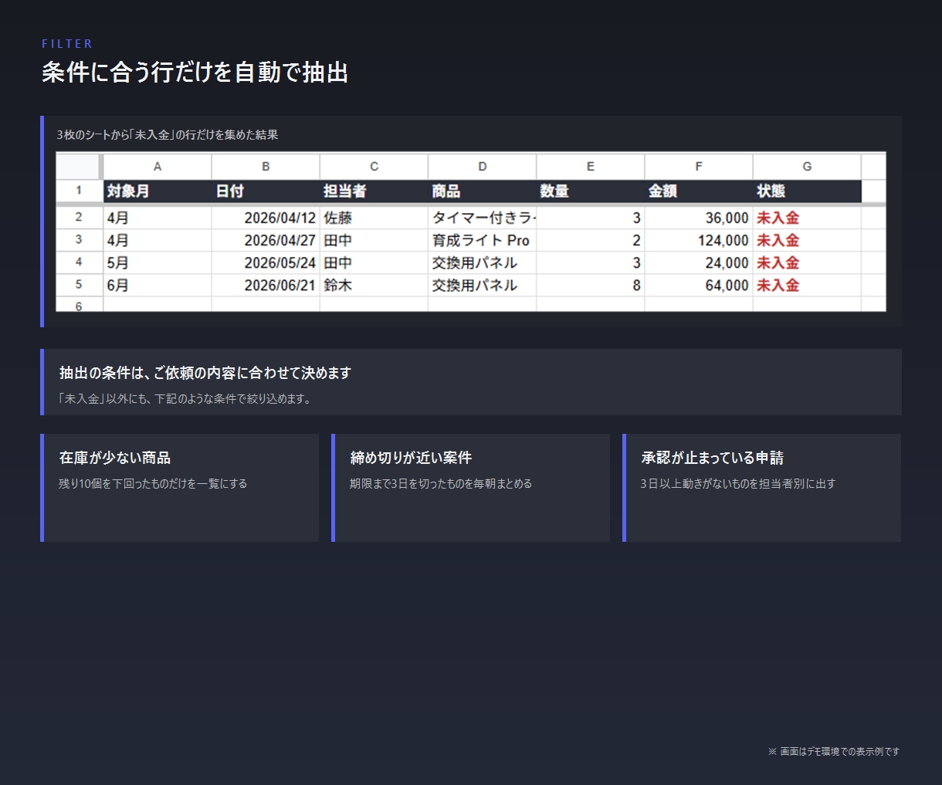Click 未入金 in the 鈴木 row

point(807,285)
